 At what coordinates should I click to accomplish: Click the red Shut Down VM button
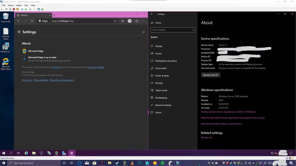click(x=14, y=9)
